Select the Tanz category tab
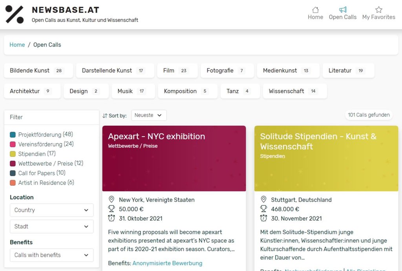This screenshot has height=271, width=402. click(x=240, y=91)
